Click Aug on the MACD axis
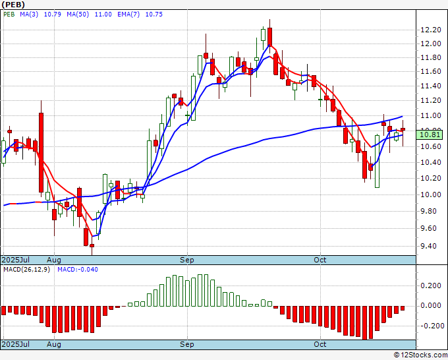The image size is (448, 360). (54, 344)
